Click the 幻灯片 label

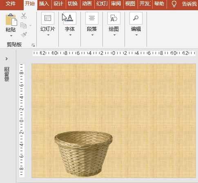(x=48, y=29)
